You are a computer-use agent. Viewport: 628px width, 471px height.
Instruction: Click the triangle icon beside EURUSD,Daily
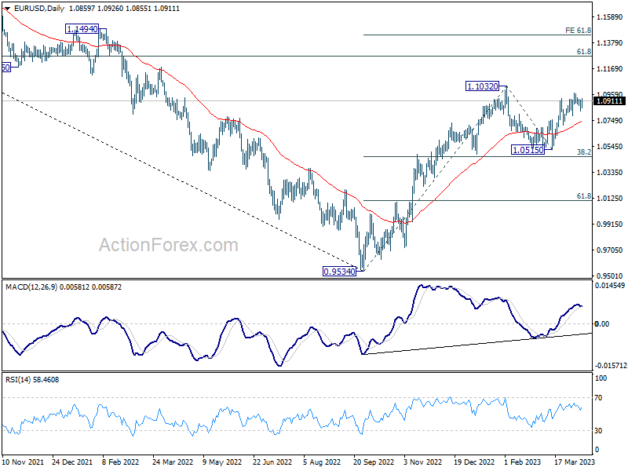tap(7, 9)
